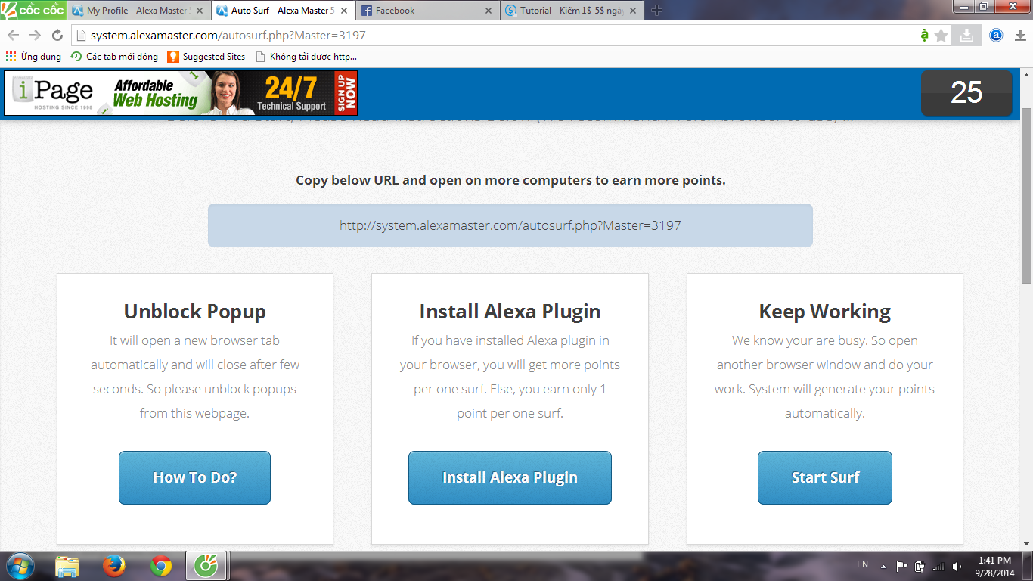Click the Vietnamese typing icon in address bar
The height and width of the screenshot is (581, 1033).
click(x=924, y=36)
